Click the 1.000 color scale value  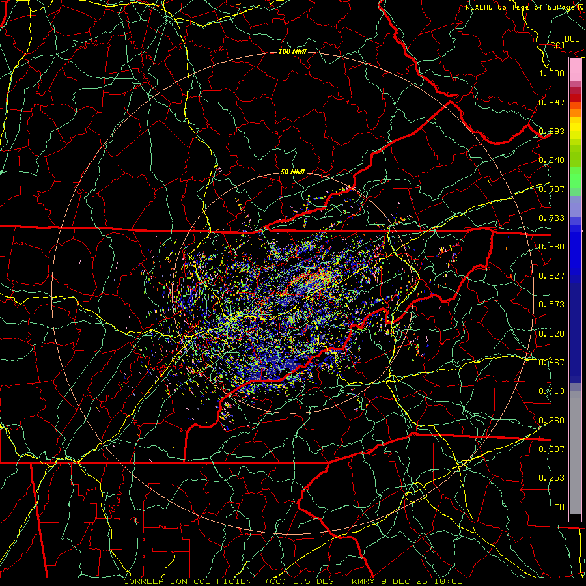coord(551,73)
